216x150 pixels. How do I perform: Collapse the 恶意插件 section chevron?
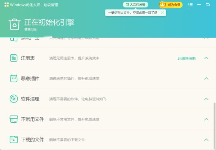(x=206, y=78)
